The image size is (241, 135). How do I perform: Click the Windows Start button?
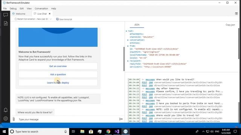4,132
